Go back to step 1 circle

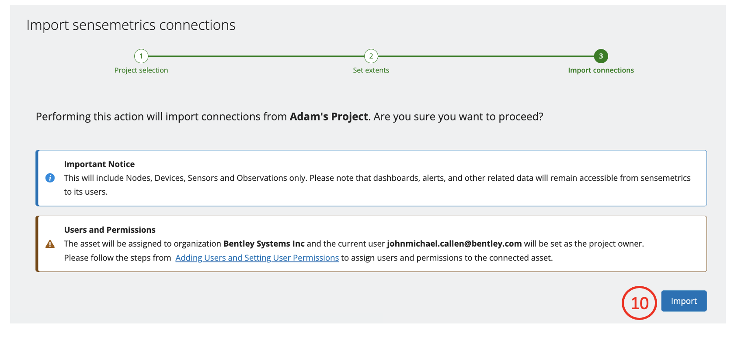(x=141, y=56)
